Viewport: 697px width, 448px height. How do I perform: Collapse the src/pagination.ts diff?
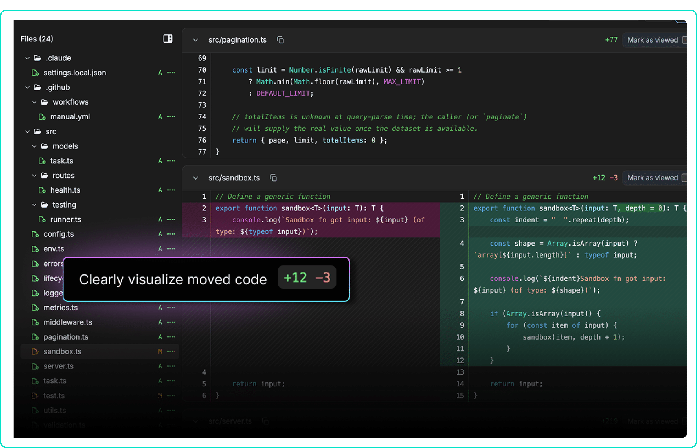[196, 40]
